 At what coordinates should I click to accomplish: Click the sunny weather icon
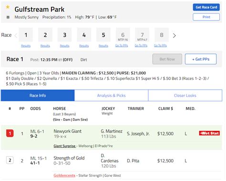coord(8,17)
